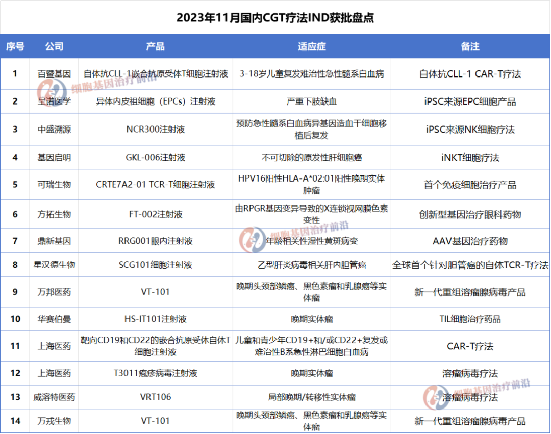Select product 'SCG101细胞注射液'

point(155,265)
